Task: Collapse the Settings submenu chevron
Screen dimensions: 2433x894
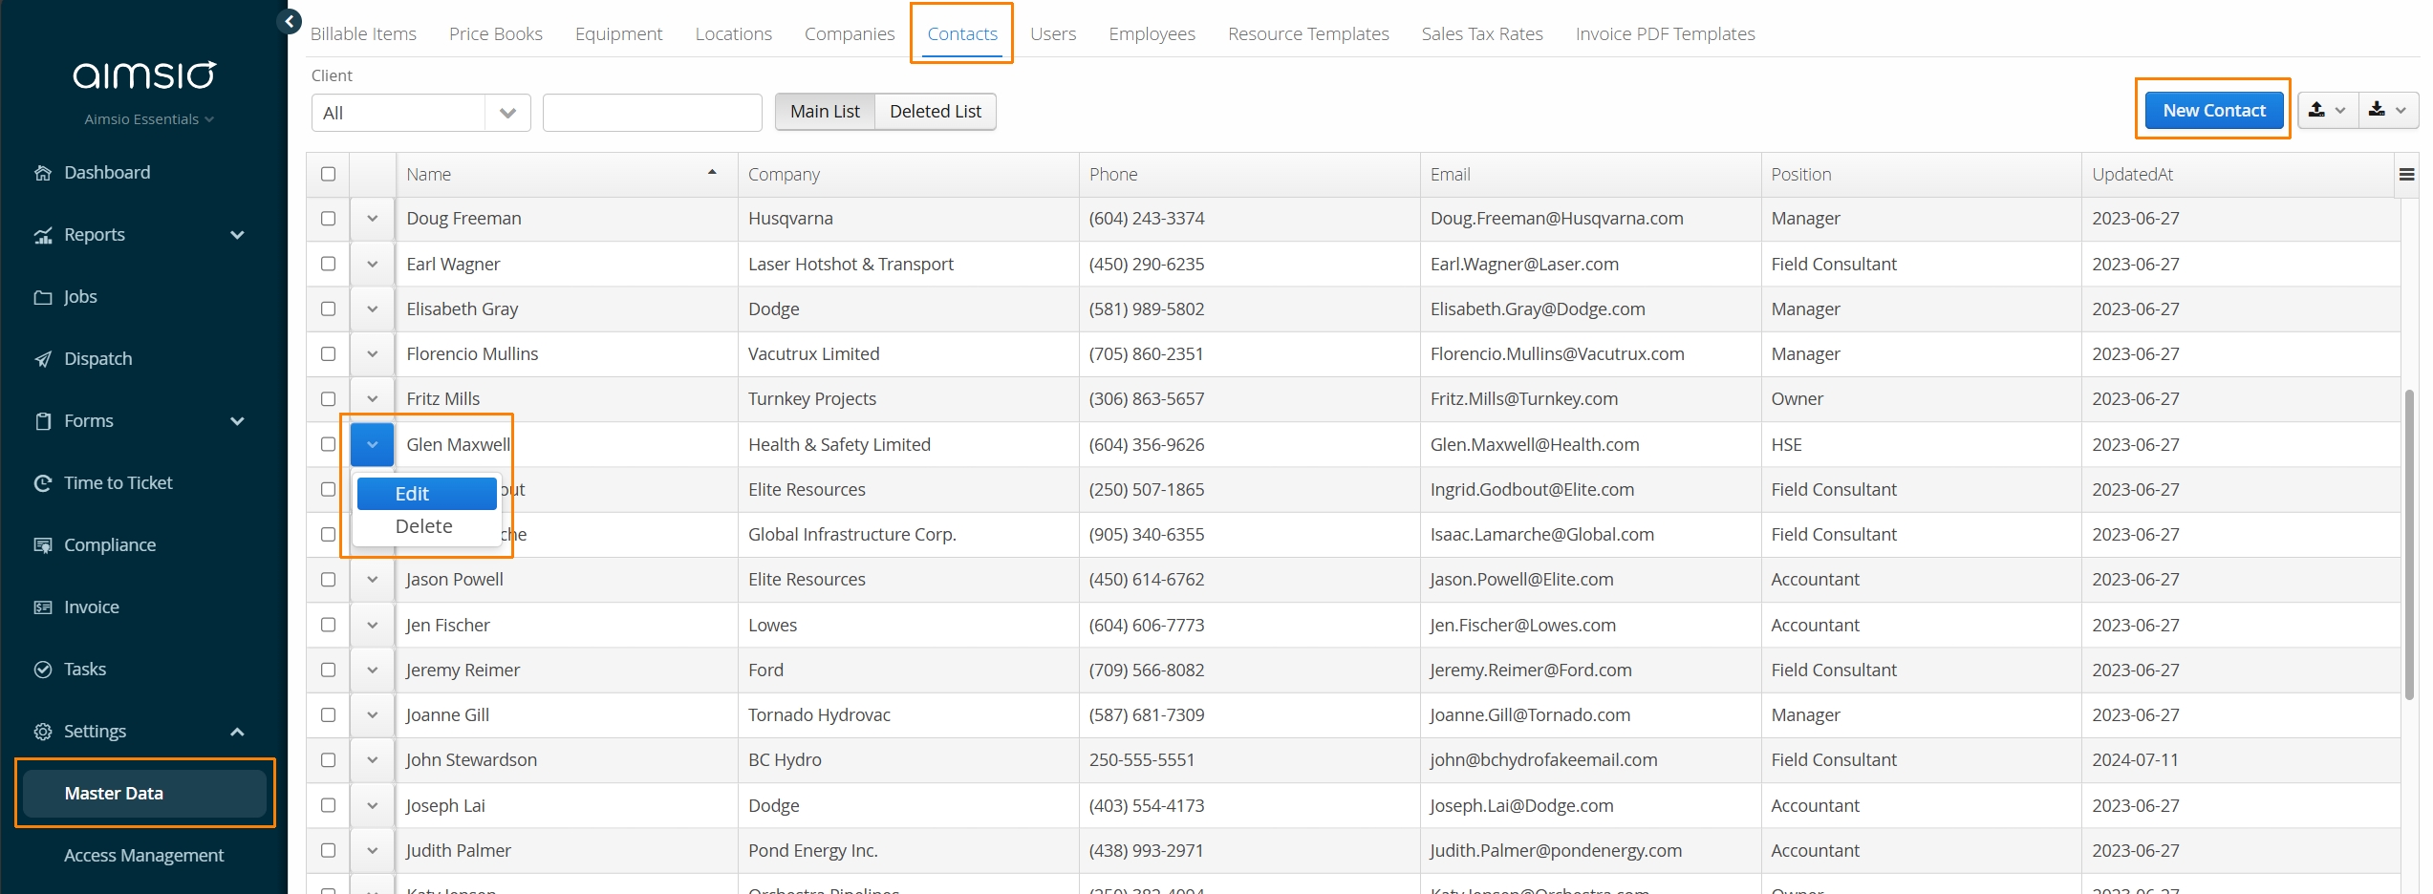Action: click(237, 732)
